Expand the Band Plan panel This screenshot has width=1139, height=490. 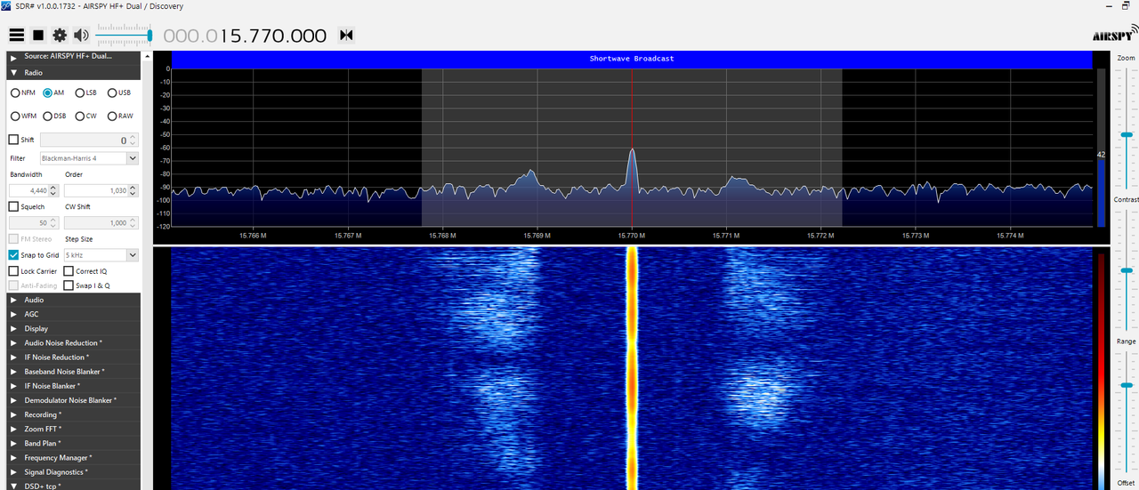74,443
